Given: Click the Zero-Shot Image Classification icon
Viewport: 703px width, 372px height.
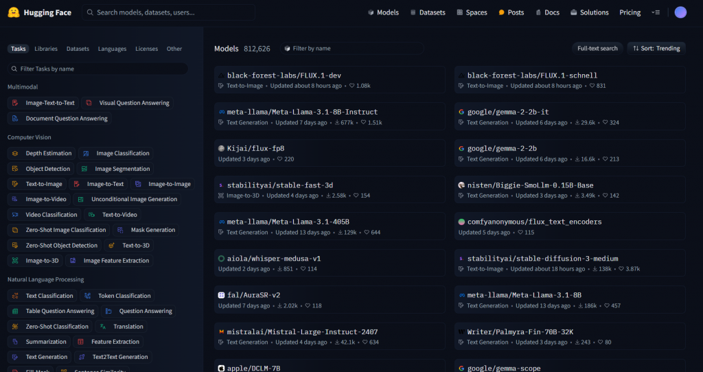Looking at the screenshot, I should (15, 230).
